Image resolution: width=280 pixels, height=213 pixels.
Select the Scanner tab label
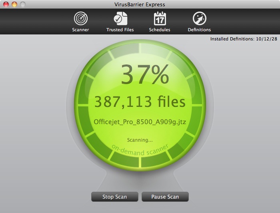click(x=80, y=30)
